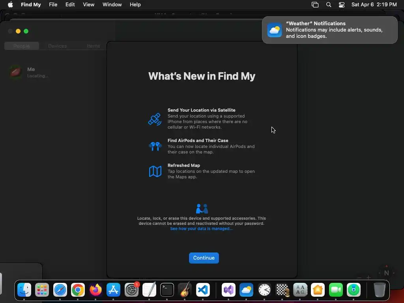Launch GarageBand from the Dock

tap(185, 290)
